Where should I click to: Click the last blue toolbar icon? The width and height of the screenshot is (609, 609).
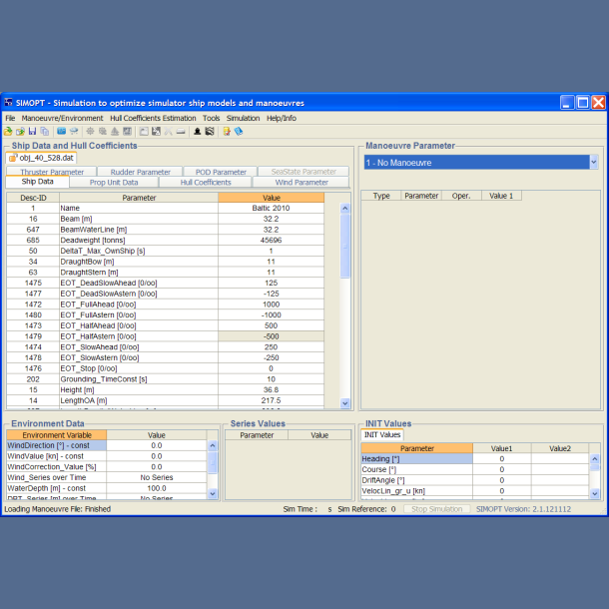(239, 131)
